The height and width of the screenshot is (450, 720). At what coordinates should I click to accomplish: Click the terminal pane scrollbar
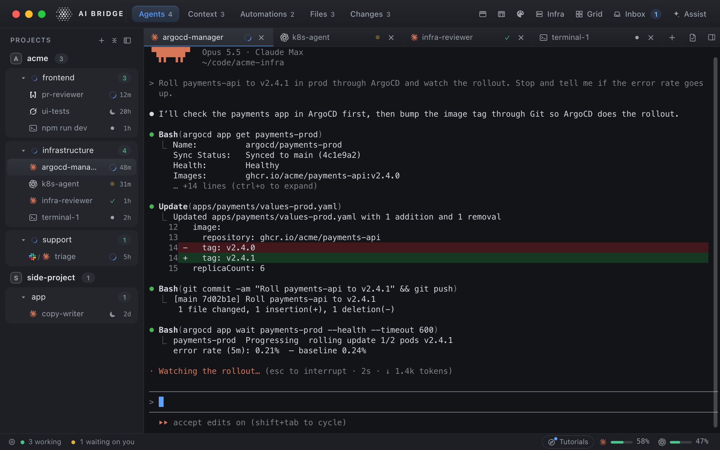coord(715,243)
